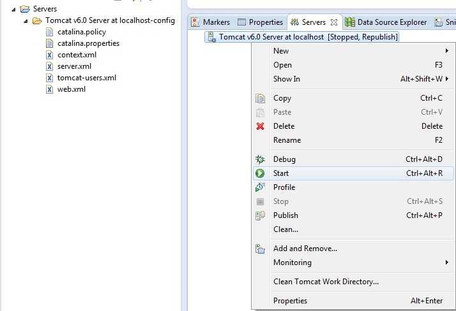Click the Publish icon in context menu
This screenshot has width=456, height=311.
click(261, 215)
